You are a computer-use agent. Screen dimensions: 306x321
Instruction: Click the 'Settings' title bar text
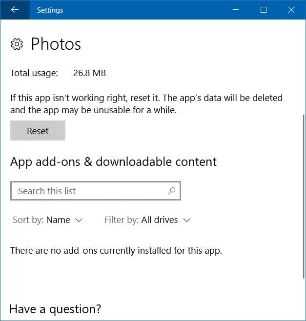[x=50, y=10]
